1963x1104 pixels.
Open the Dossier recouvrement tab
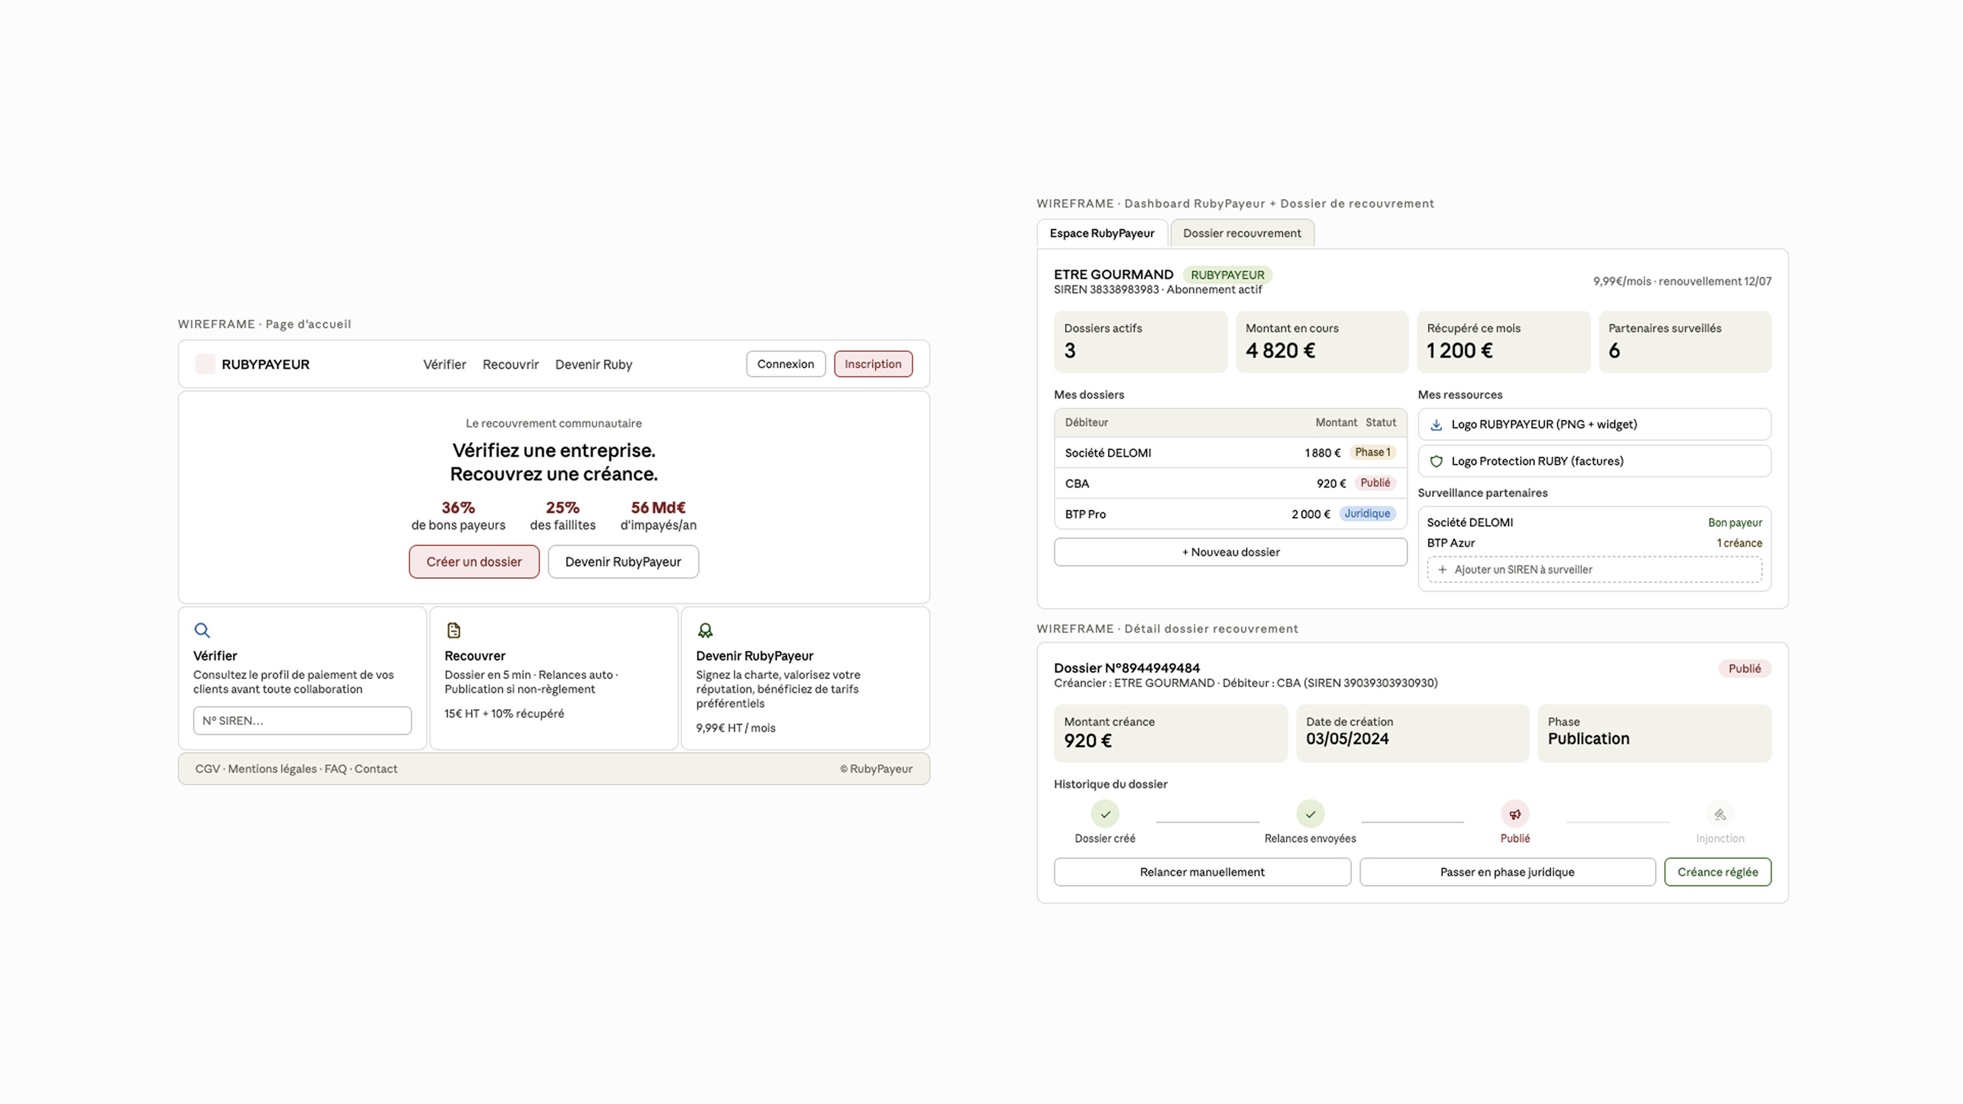pos(1242,233)
